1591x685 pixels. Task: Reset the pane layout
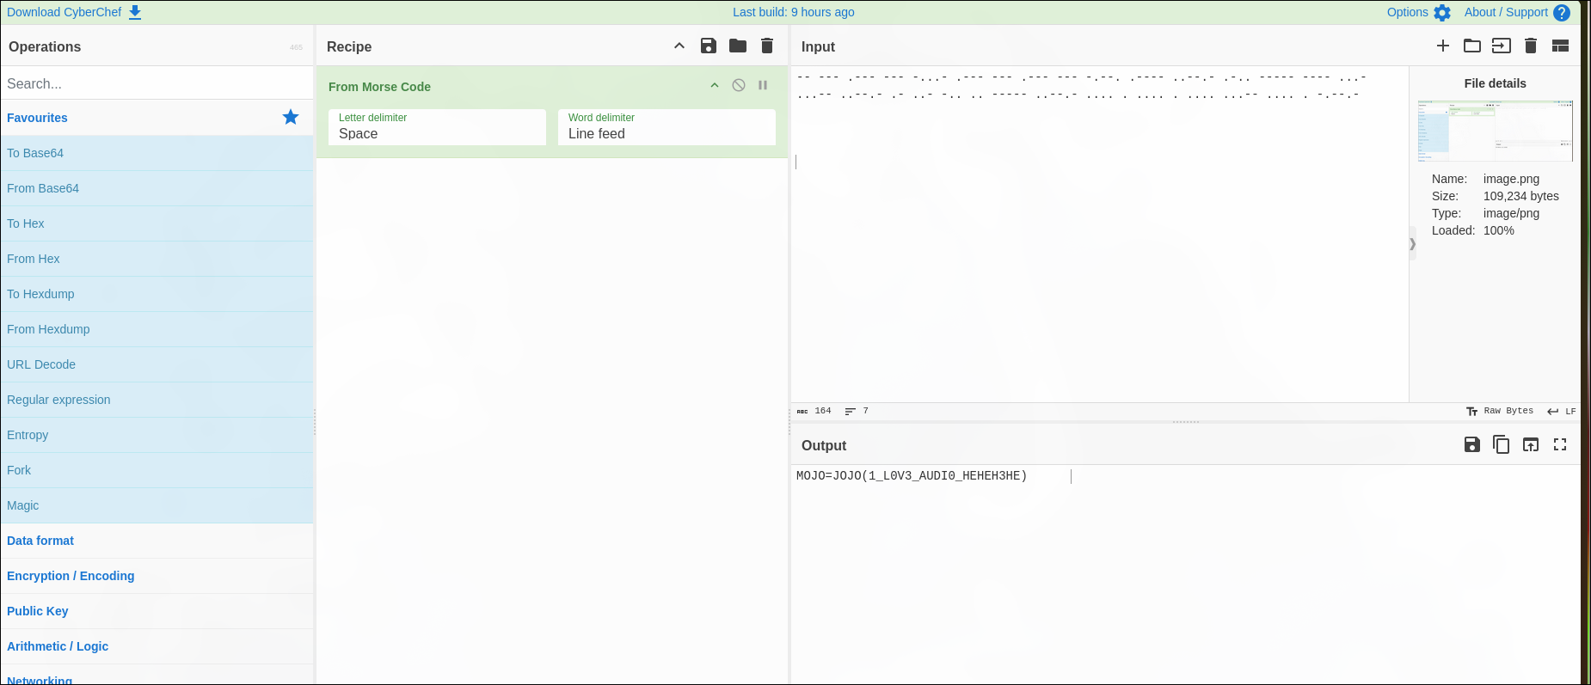click(x=1560, y=46)
